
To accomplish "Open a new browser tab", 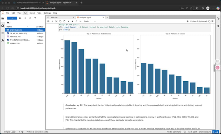I will point(81,3).
